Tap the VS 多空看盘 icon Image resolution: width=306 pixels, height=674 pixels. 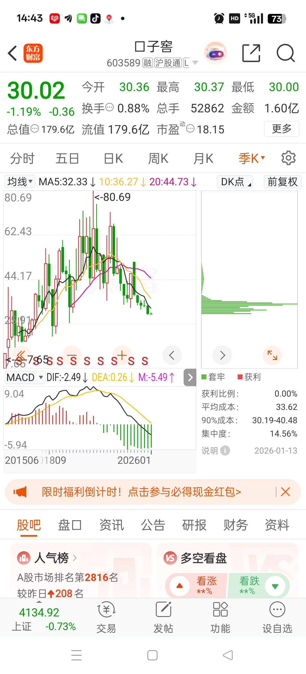pyautogui.click(x=170, y=558)
